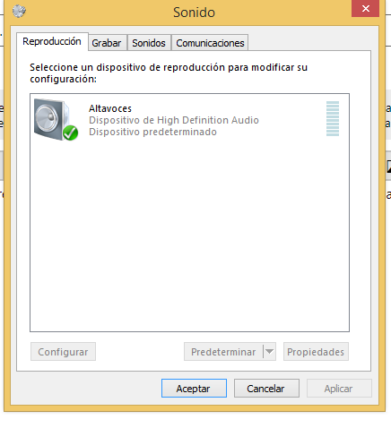Image resolution: width=391 pixels, height=428 pixels.
Task: Select the Altavoces device name text
Action: tap(110, 108)
